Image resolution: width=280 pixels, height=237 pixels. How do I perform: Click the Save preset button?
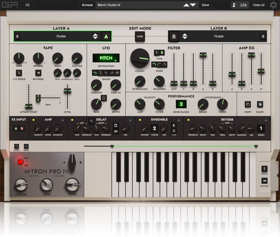[x=205, y=5]
